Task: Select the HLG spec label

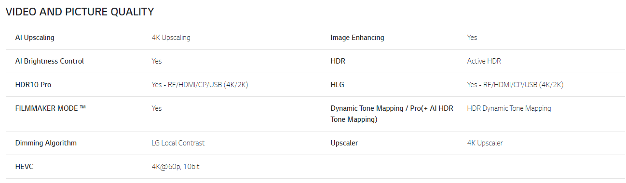Action: pos(338,85)
